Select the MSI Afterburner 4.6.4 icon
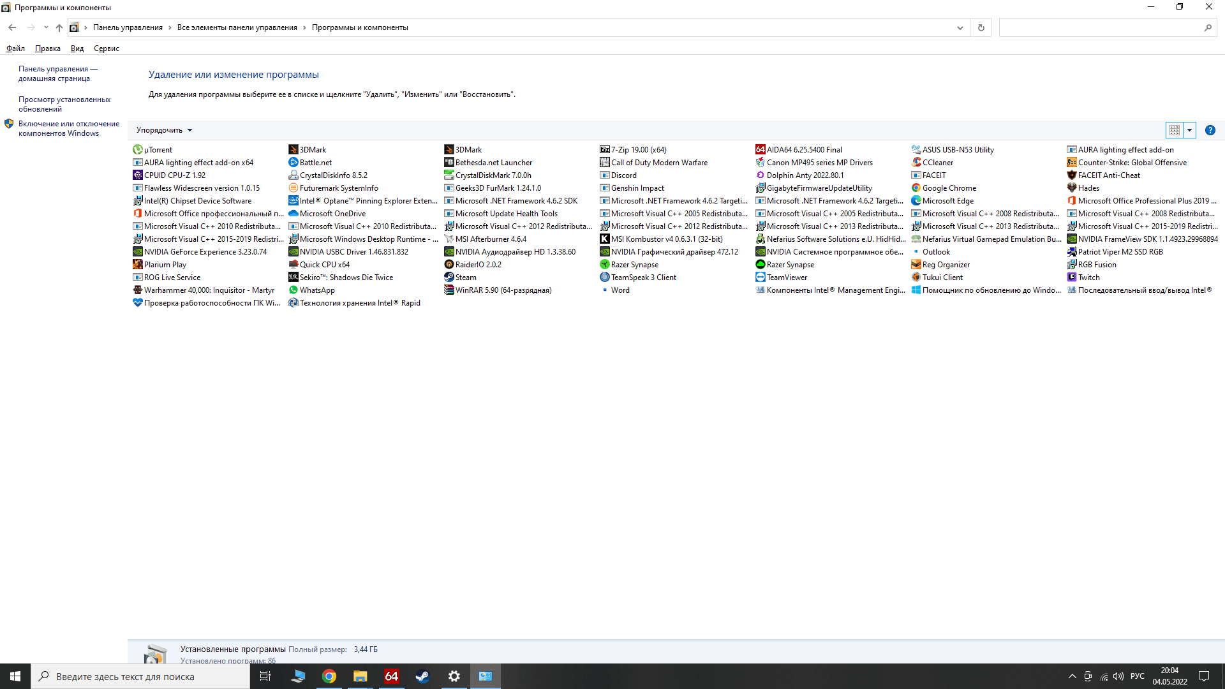Screen dimensions: 1225x689 [x=449, y=239]
